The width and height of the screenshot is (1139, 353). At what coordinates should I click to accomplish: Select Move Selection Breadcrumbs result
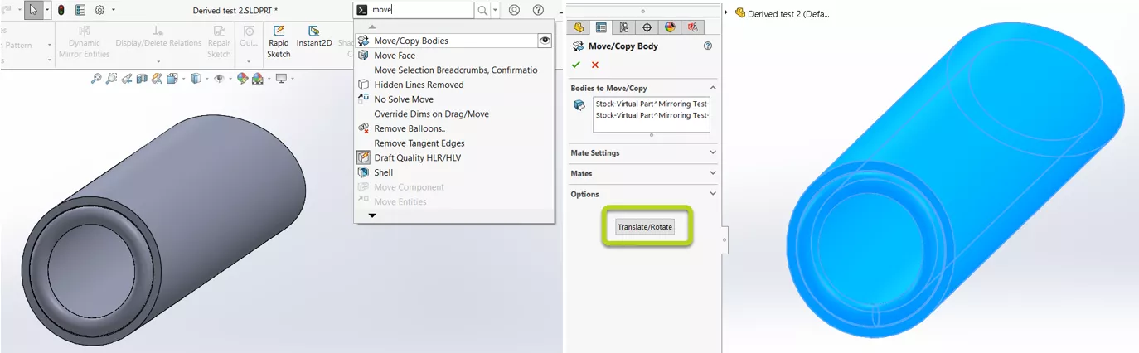[454, 70]
